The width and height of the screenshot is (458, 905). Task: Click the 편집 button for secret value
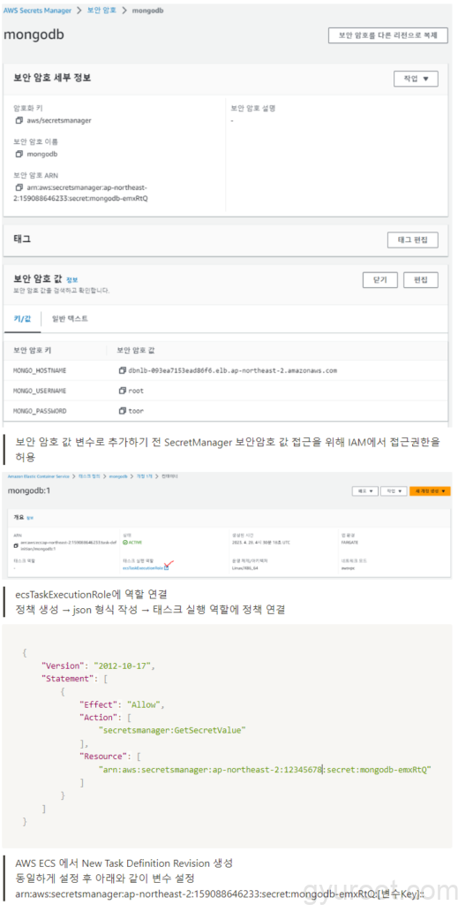(x=421, y=280)
